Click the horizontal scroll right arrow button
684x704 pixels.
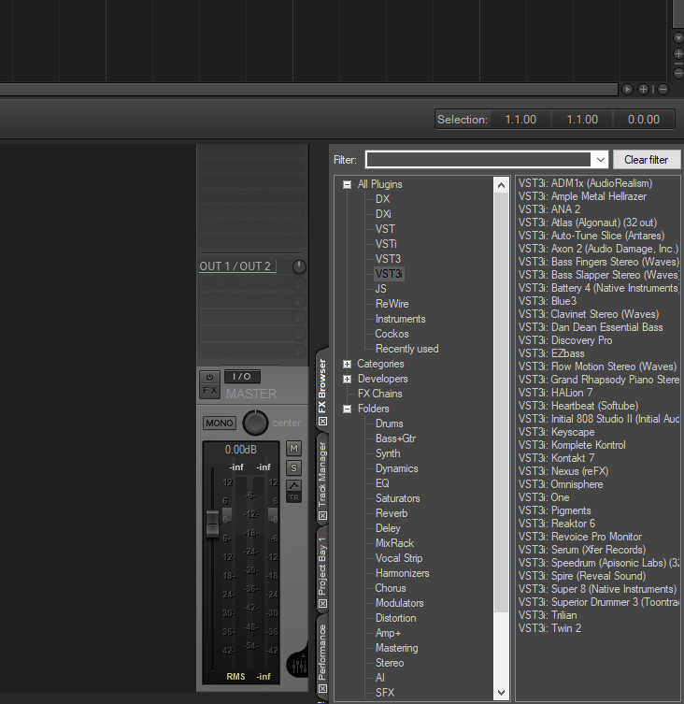(x=627, y=90)
